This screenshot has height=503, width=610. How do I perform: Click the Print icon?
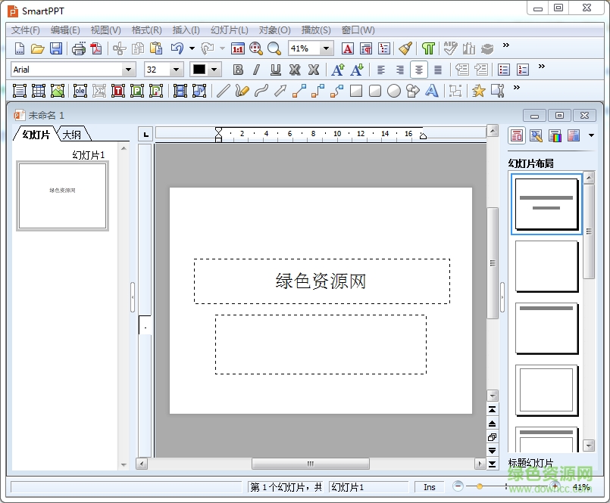78,48
